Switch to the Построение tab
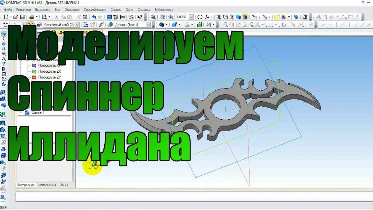This screenshot has height=210, width=373. pyautogui.click(x=26, y=185)
